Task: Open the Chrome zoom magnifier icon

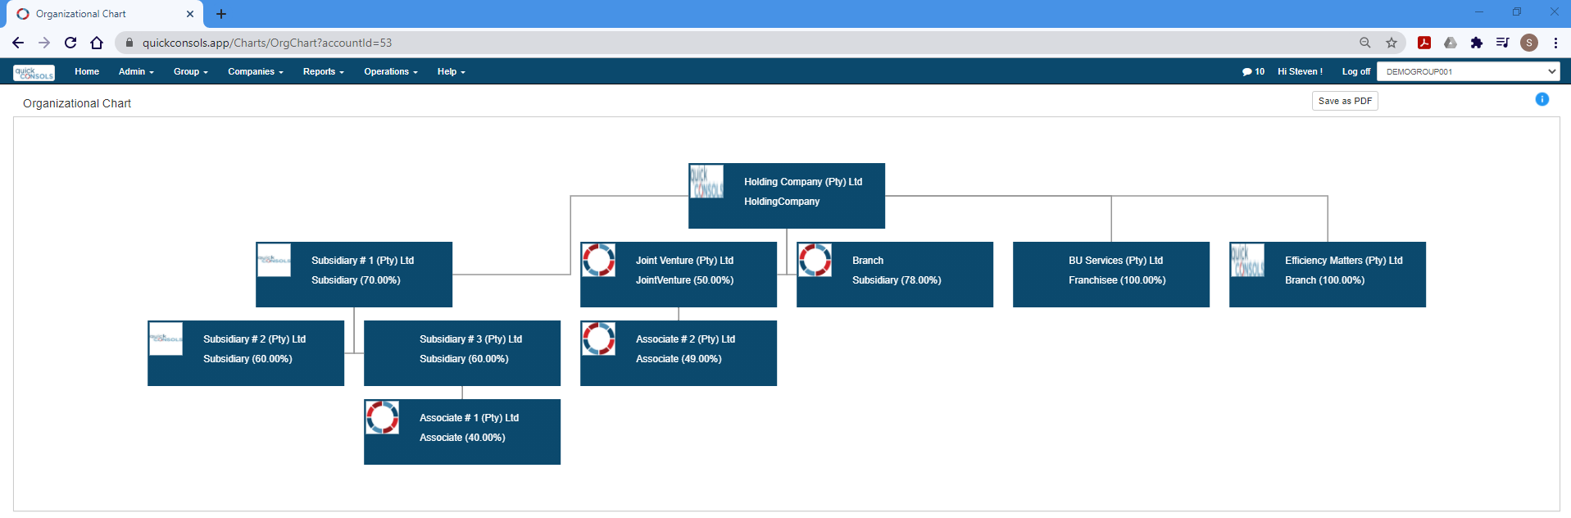Action: click(x=1365, y=43)
